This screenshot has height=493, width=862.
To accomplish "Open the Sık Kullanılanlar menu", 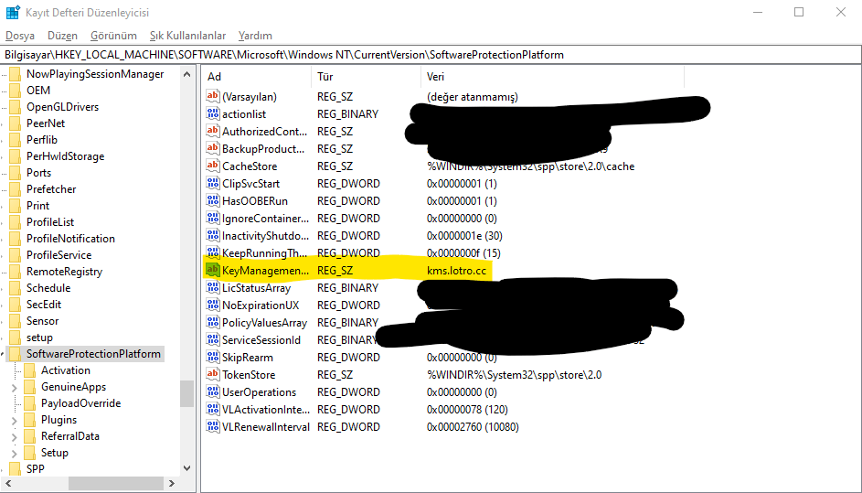I will coord(187,35).
